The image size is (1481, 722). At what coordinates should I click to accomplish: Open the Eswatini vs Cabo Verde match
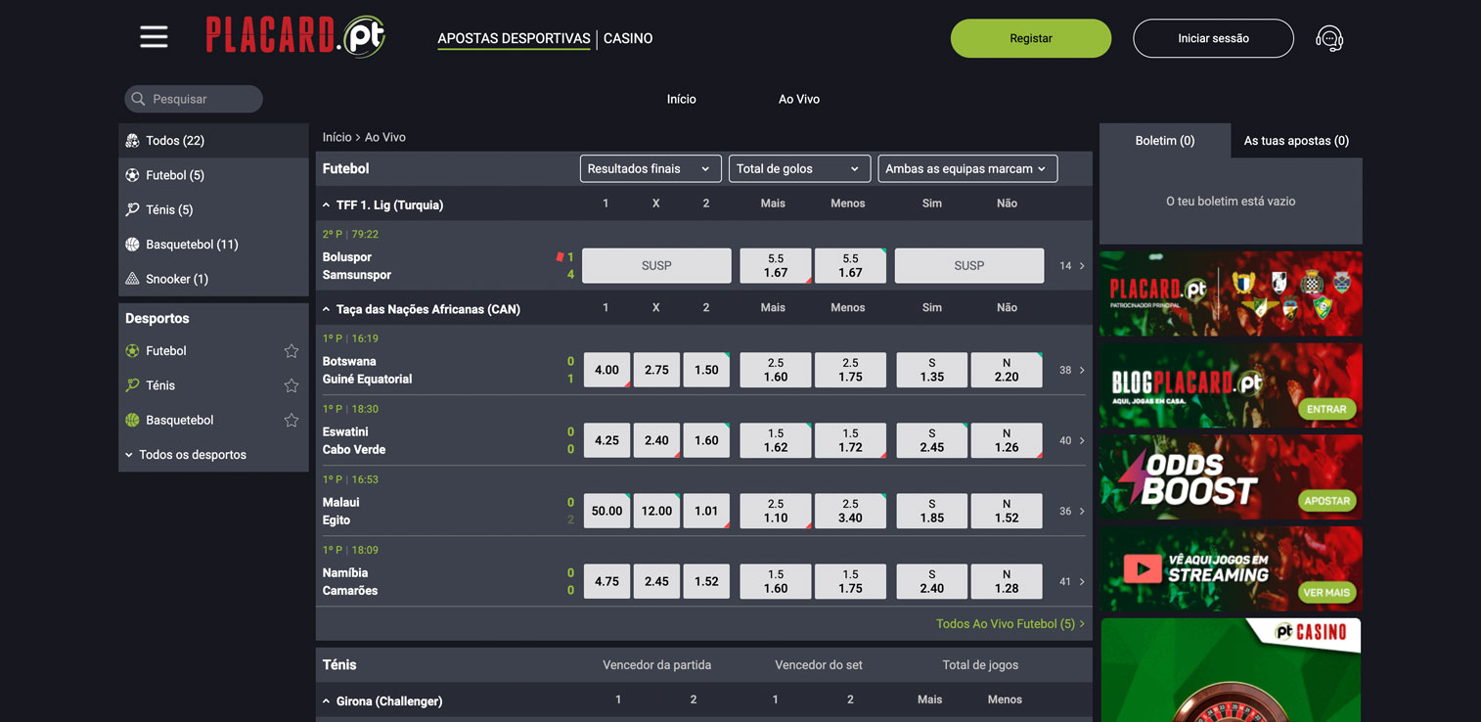click(354, 440)
